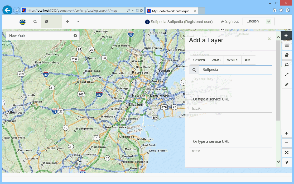Click the Sign out link
Viewport: 294px width, 184px height.
tap(230, 22)
